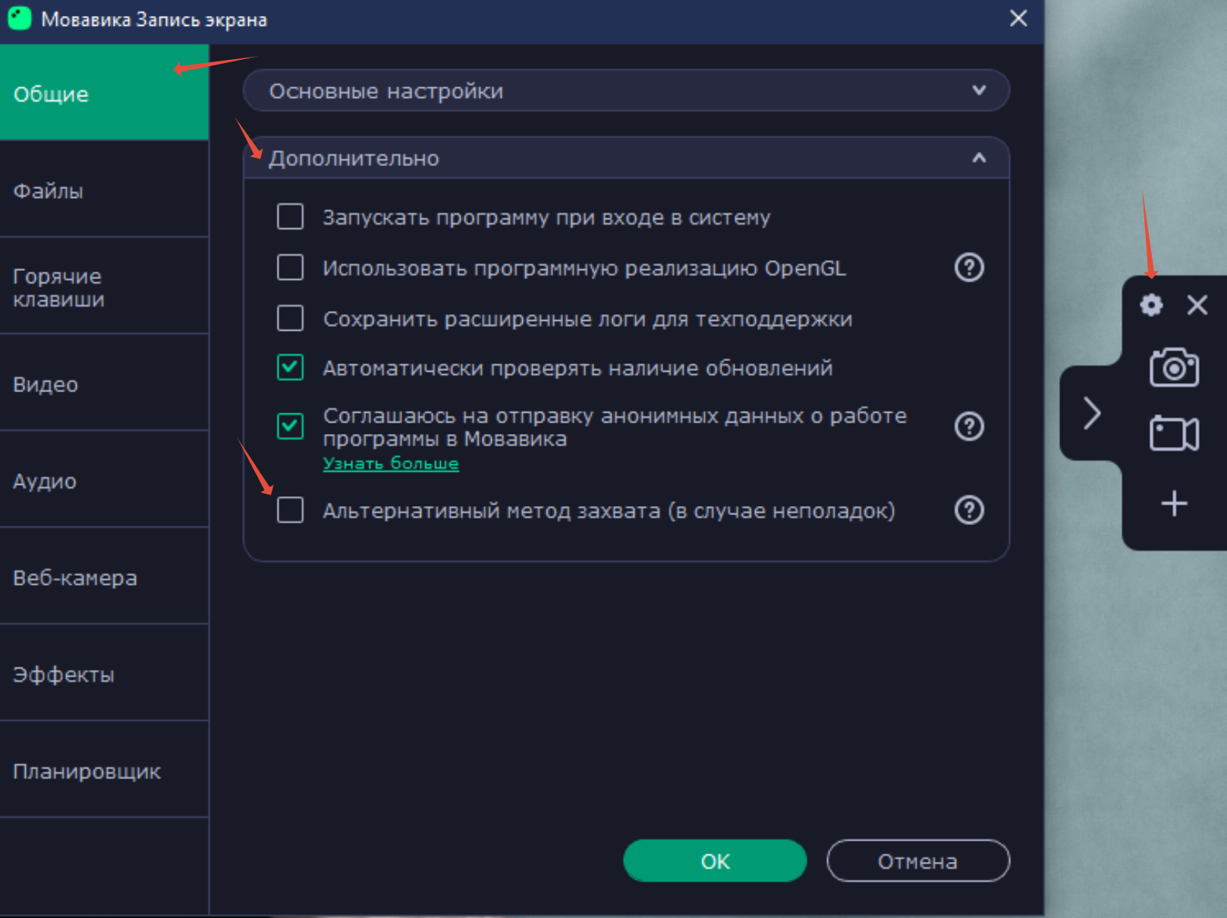Viewport: 1227px width, 918px height.
Task: Switch to the Веб-камера tab
Action: click(x=104, y=577)
